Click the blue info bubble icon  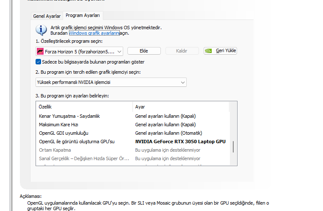coord(41,30)
